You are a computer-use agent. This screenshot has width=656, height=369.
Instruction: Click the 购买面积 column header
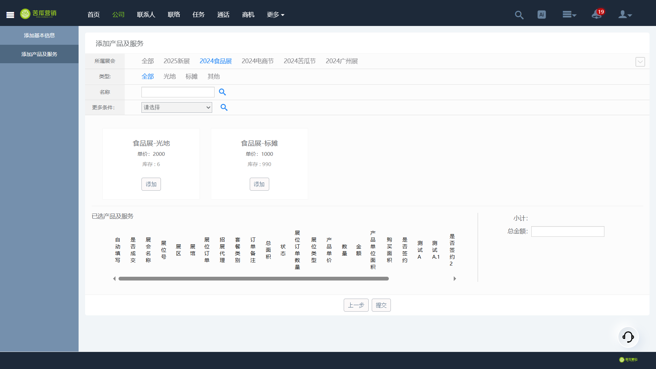(389, 250)
